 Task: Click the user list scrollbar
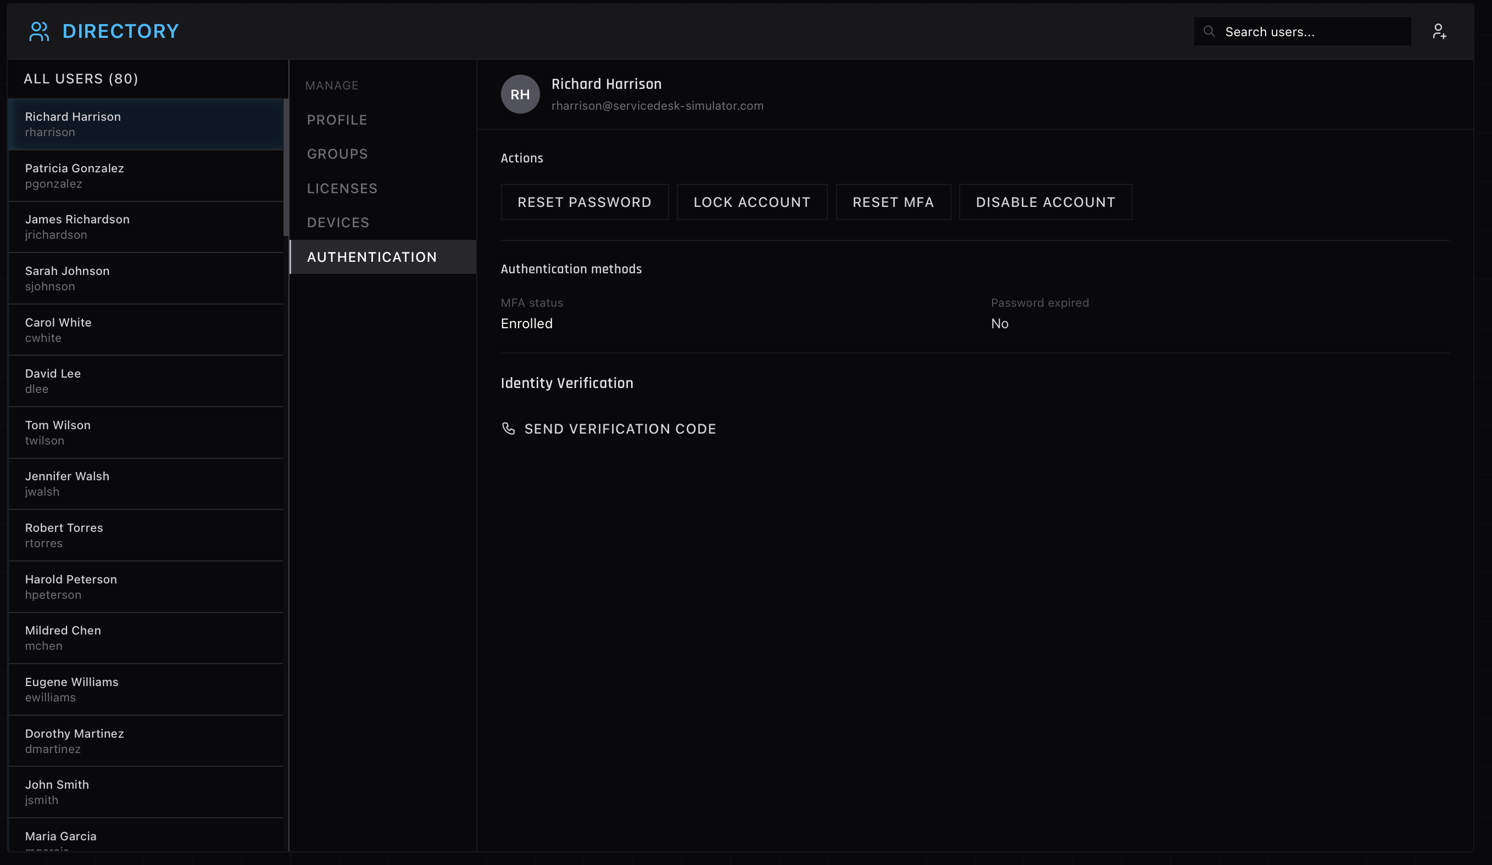click(286, 167)
